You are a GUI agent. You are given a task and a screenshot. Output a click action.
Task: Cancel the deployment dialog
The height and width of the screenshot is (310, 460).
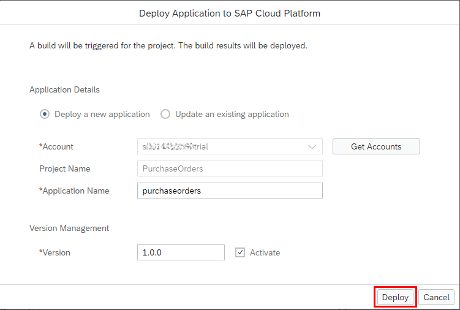436,297
